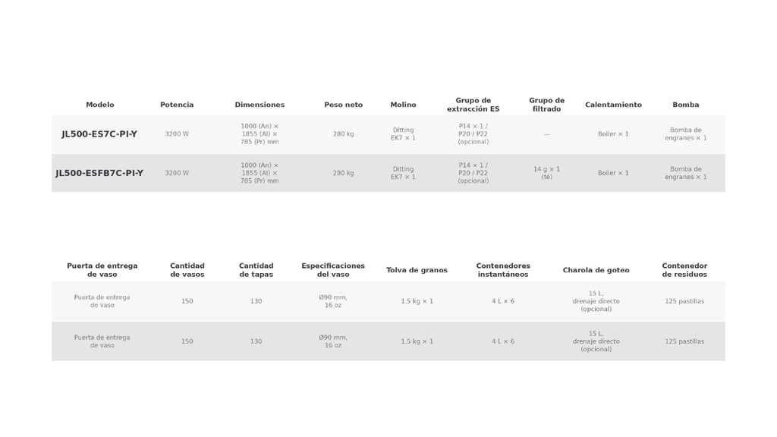
Task: Click the Potencia column header
Action: click(177, 105)
